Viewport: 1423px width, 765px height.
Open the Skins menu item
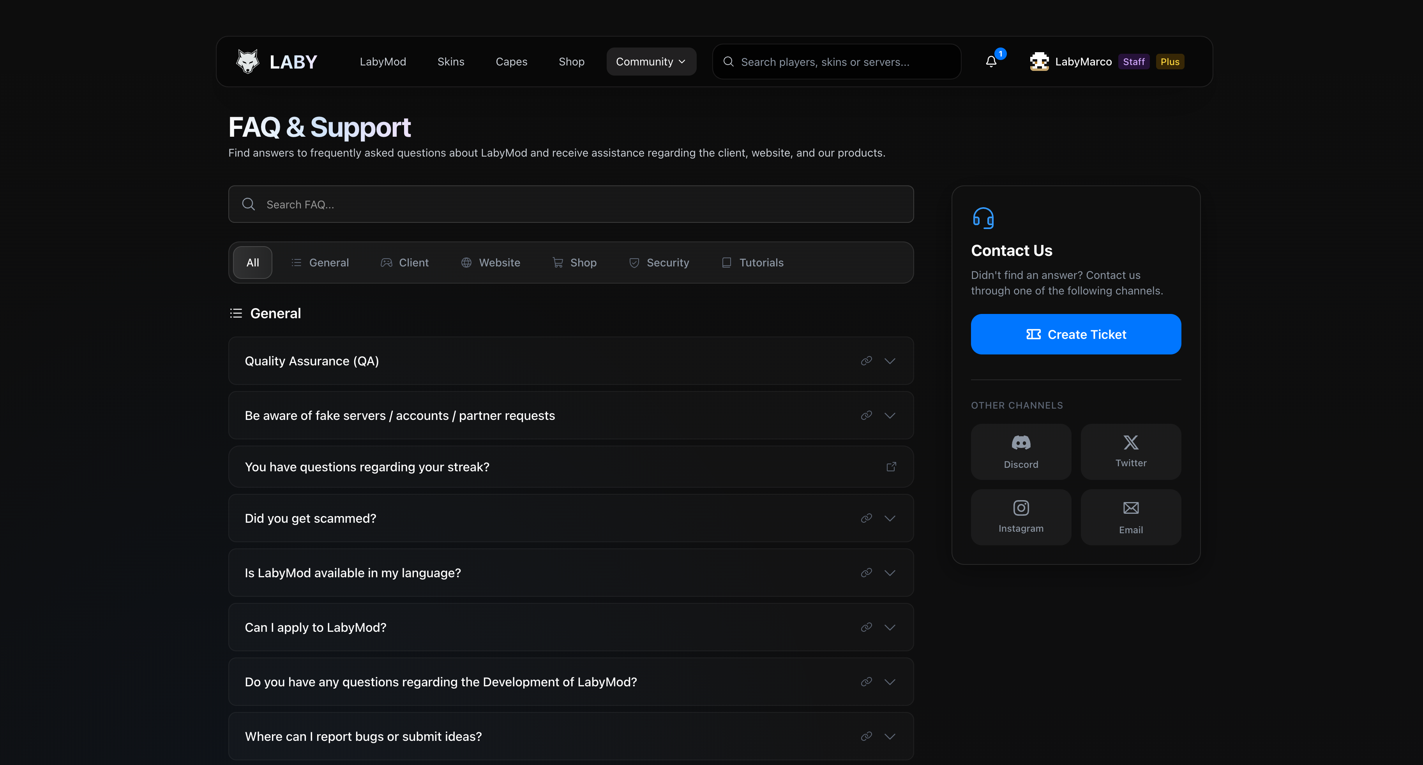click(451, 61)
